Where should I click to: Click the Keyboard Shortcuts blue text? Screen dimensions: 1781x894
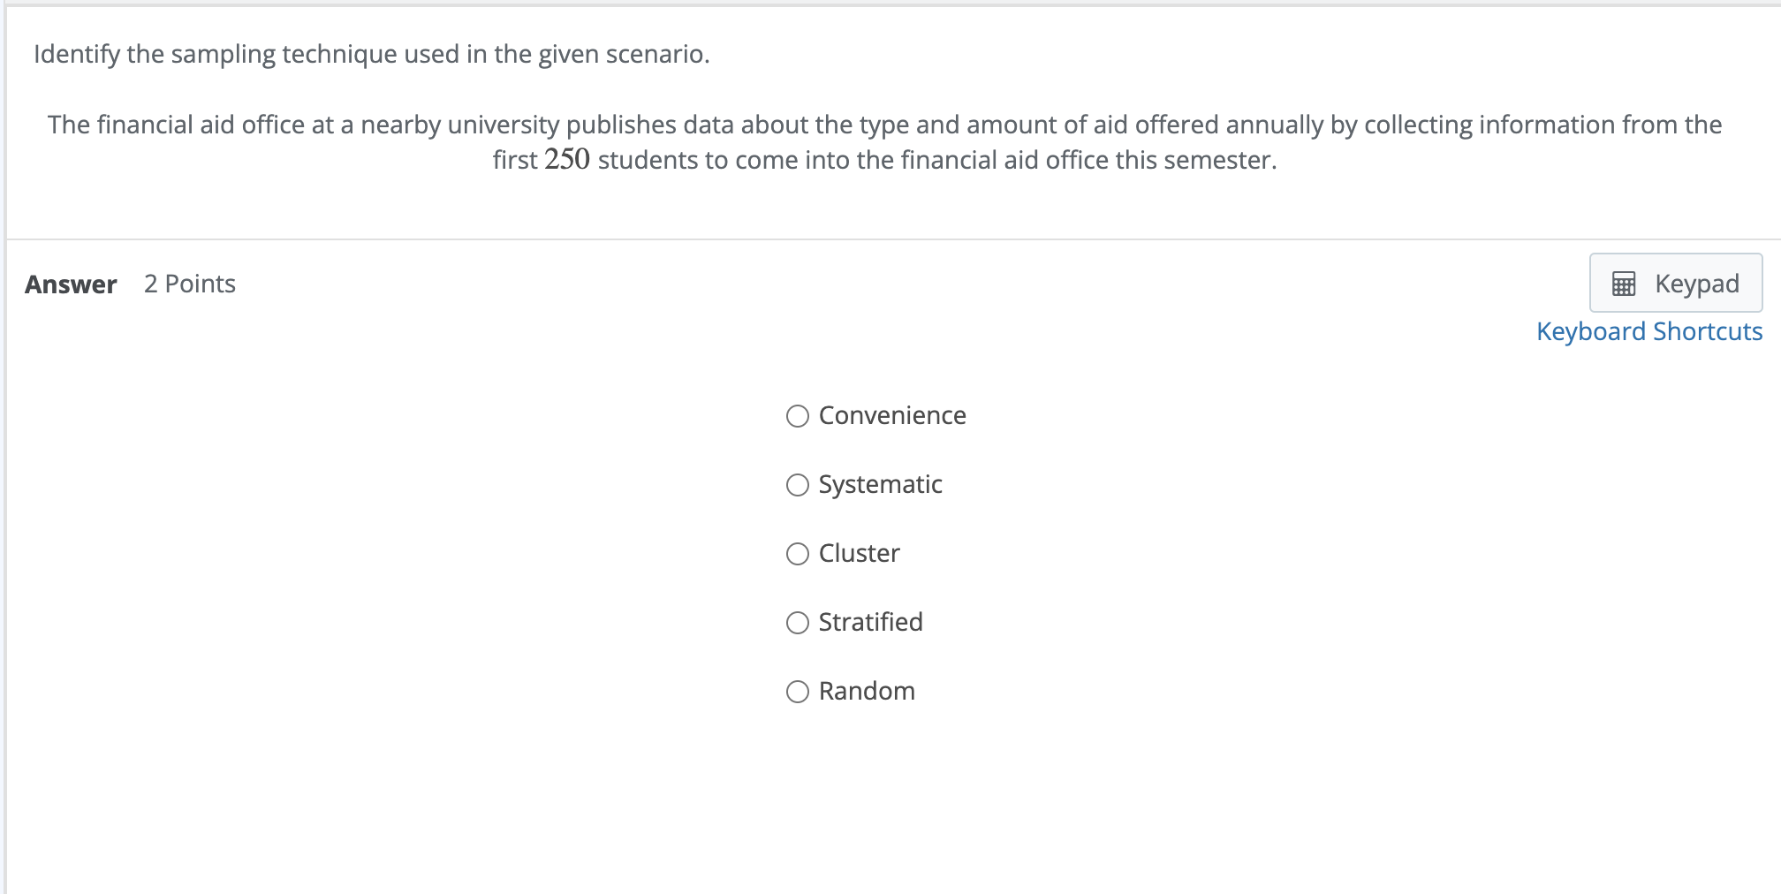[x=1648, y=331]
